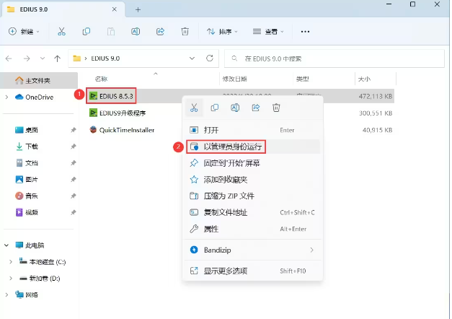Open the See more (…) toolbar menu
Image resolution: width=452 pixels, height=319 pixels.
coord(305,32)
